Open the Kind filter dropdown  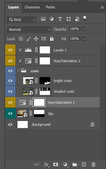(21, 19)
